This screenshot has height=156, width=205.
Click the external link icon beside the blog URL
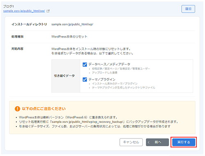pyautogui.click(x=48, y=11)
